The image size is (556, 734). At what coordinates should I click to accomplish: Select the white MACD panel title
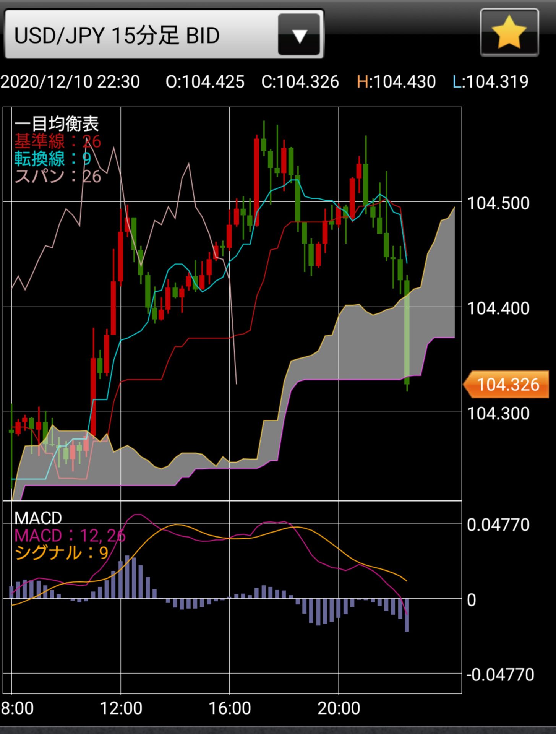tap(38, 518)
